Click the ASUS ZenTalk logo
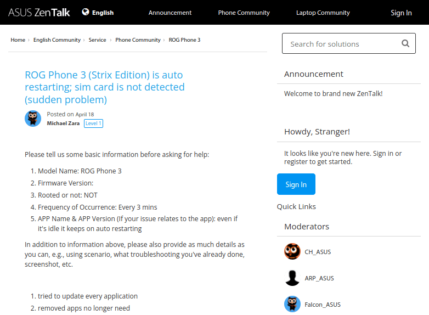This screenshot has height=315, width=429. 39,13
